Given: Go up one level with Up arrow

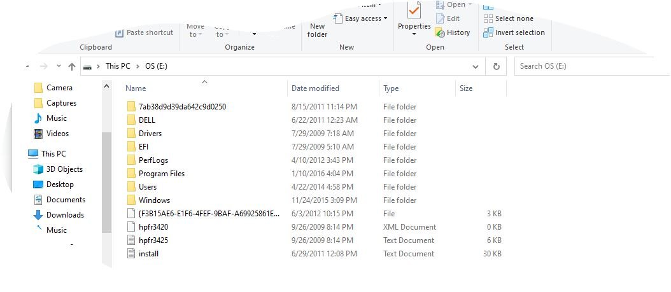Looking at the screenshot, I should coord(72,66).
